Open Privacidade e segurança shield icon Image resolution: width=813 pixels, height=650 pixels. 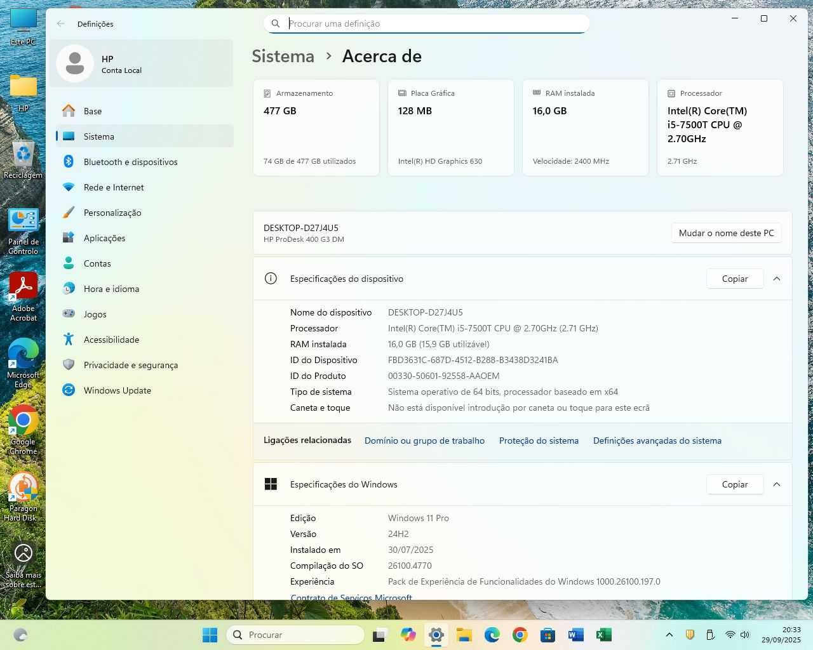pos(69,365)
